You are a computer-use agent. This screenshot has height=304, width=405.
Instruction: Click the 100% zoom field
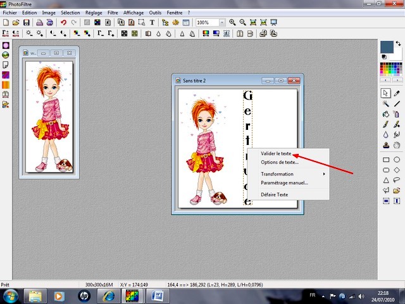[x=208, y=23]
